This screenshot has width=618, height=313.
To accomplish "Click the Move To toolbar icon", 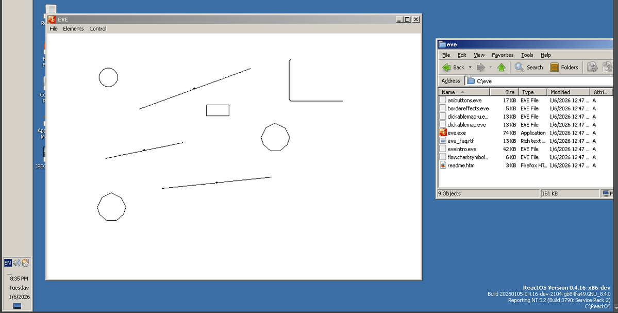I will (x=593, y=67).
